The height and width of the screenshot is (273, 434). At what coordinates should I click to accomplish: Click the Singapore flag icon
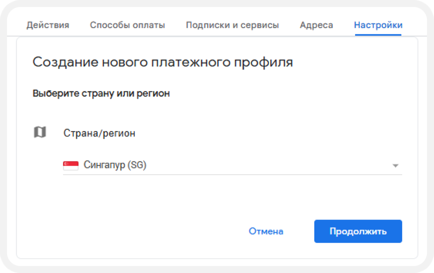click(x=71, y=165)
